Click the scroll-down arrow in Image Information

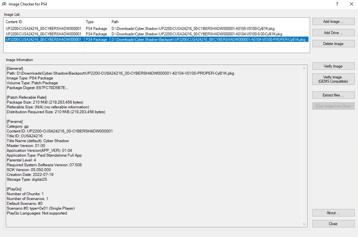coord(304,224)
